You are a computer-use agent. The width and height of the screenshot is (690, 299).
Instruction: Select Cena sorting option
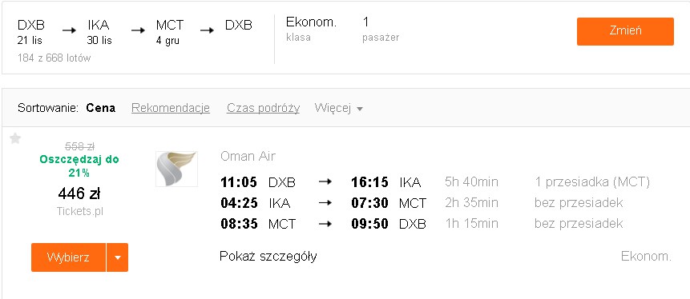tap(101, 108)
